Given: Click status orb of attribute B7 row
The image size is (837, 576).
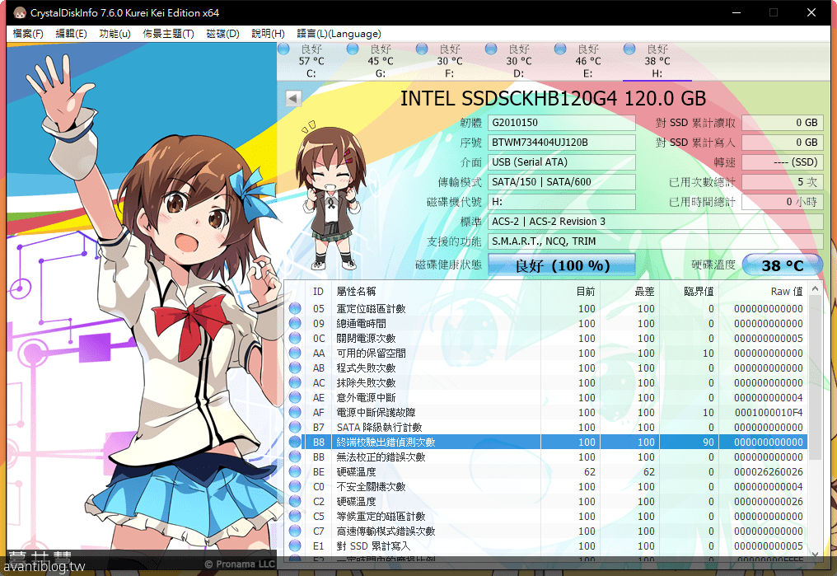Looking at the screenshot, I should 295,427.
